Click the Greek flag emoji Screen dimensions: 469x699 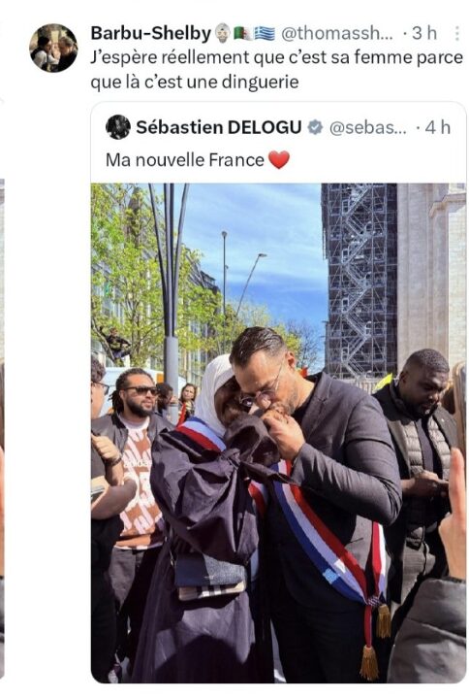(265, 33)
